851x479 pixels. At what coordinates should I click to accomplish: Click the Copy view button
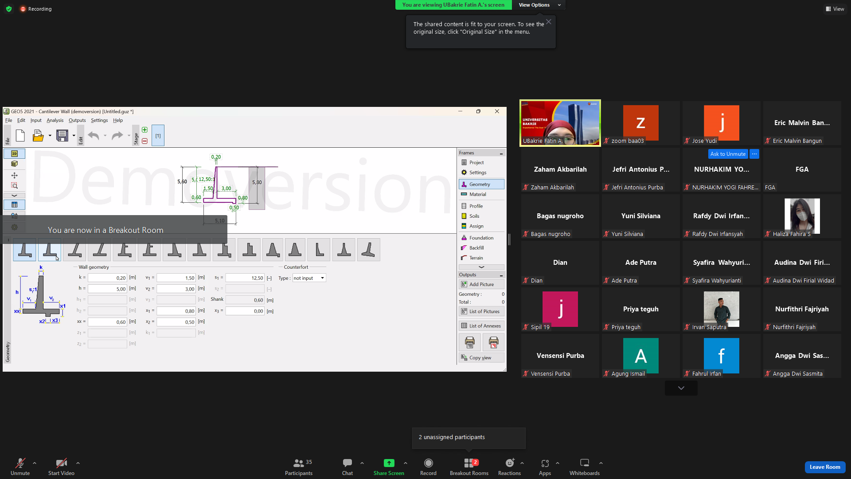coord(481,357)
